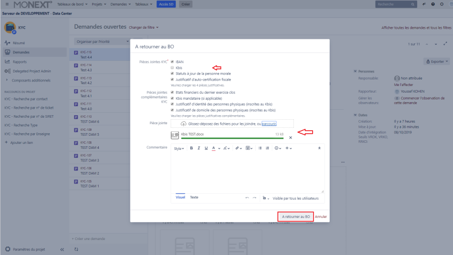
Task: Check the Kbis checkbox
Action: [173, 67]
